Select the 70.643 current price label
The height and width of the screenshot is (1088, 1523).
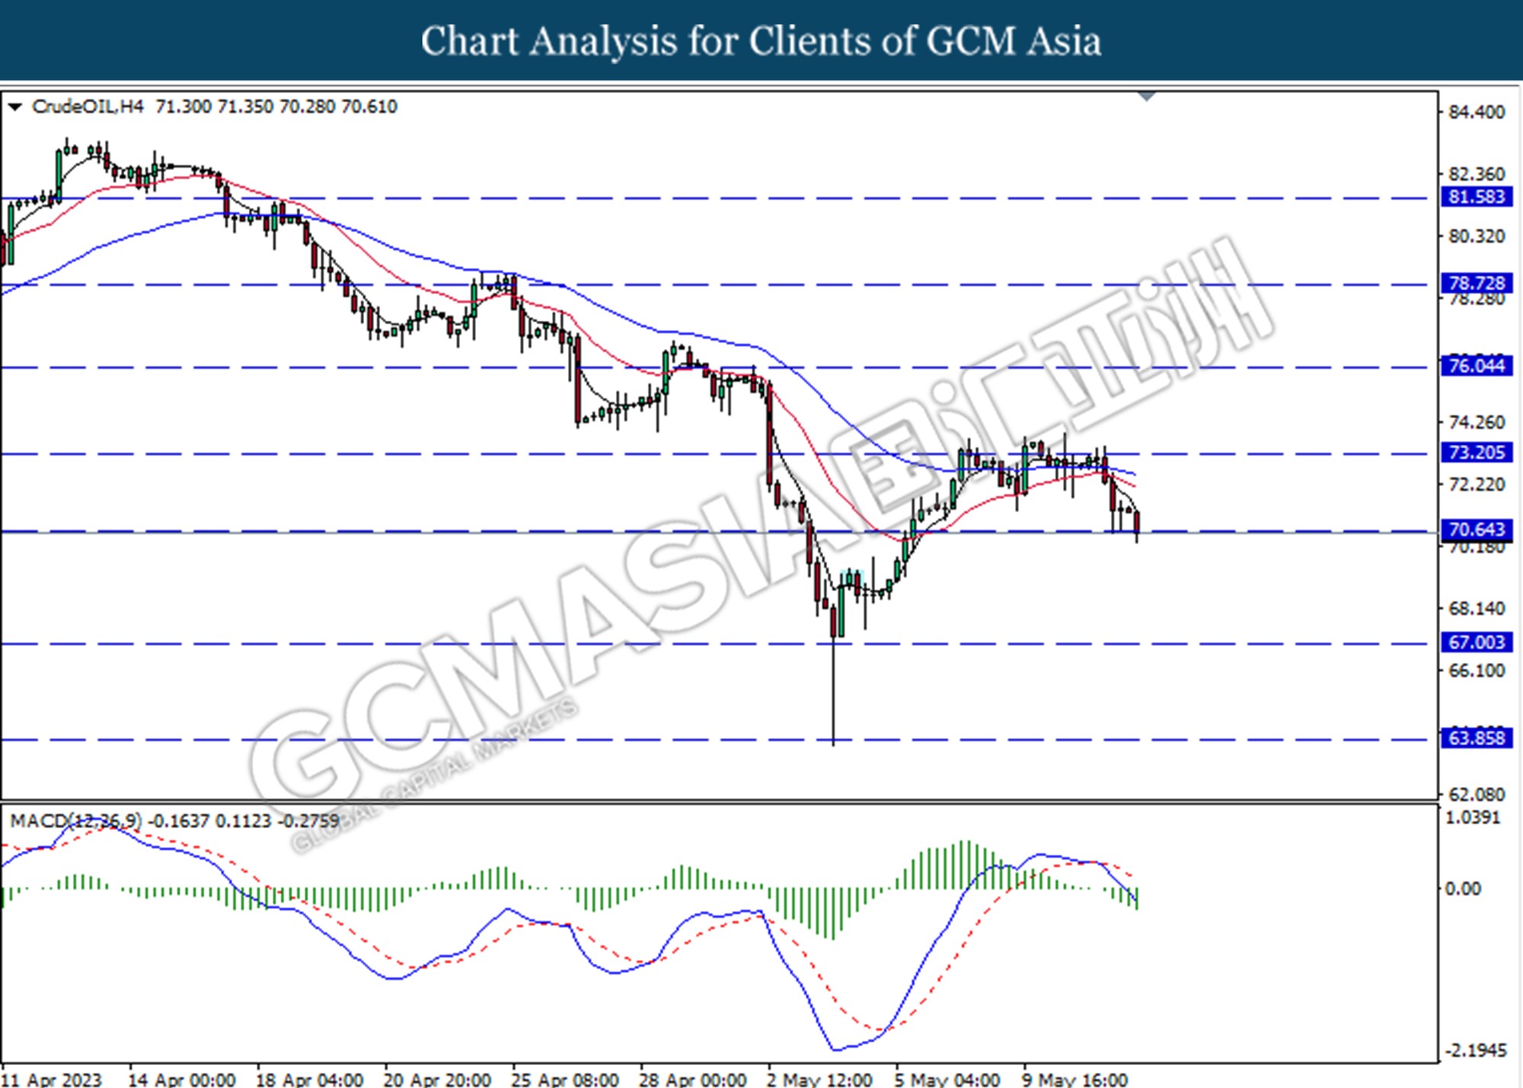1477,530
